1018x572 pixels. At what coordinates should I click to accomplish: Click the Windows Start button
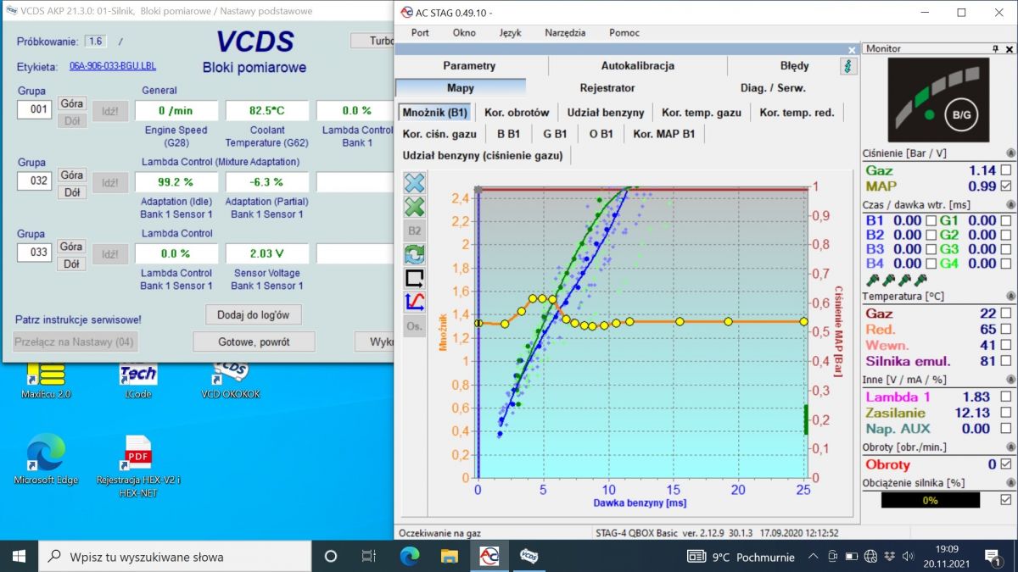point(19,556)
